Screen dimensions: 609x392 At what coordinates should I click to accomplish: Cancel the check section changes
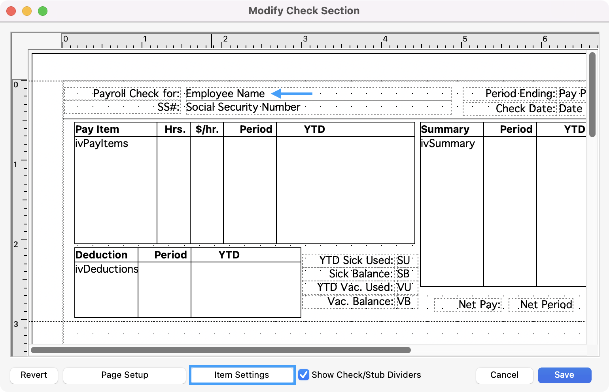504,375
